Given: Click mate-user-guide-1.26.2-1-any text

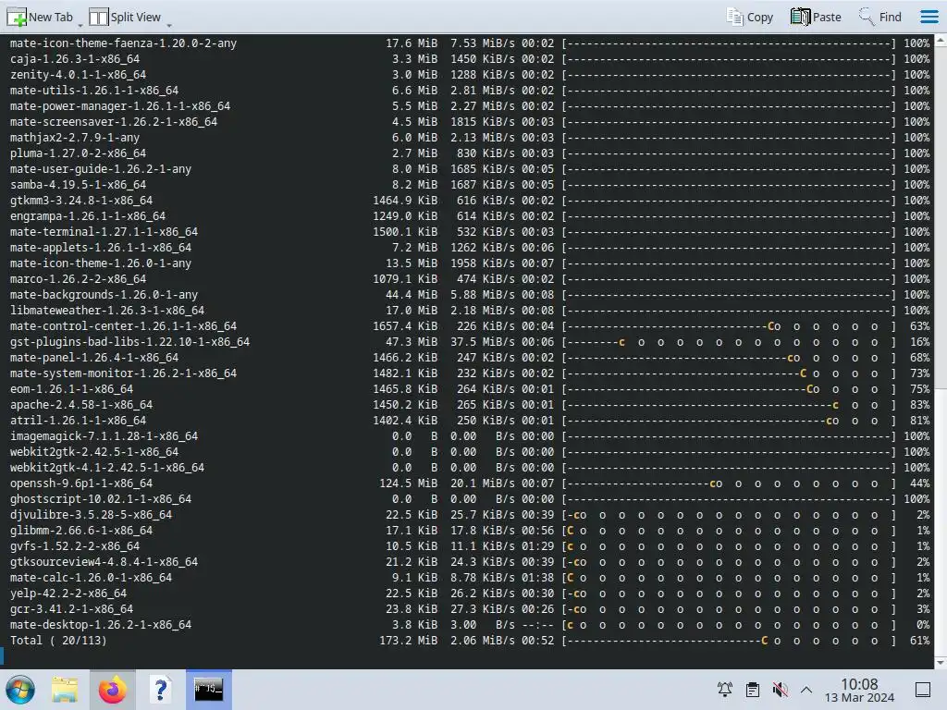Looking at the screenshot, I should click(101, 169).
